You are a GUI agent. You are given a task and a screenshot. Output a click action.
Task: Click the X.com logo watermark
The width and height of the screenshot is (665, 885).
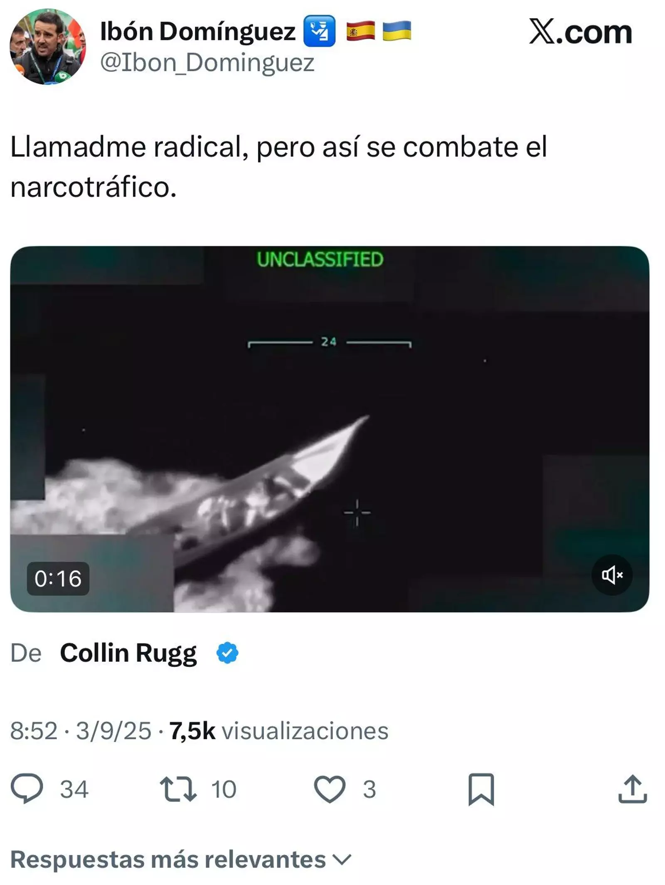580,31
